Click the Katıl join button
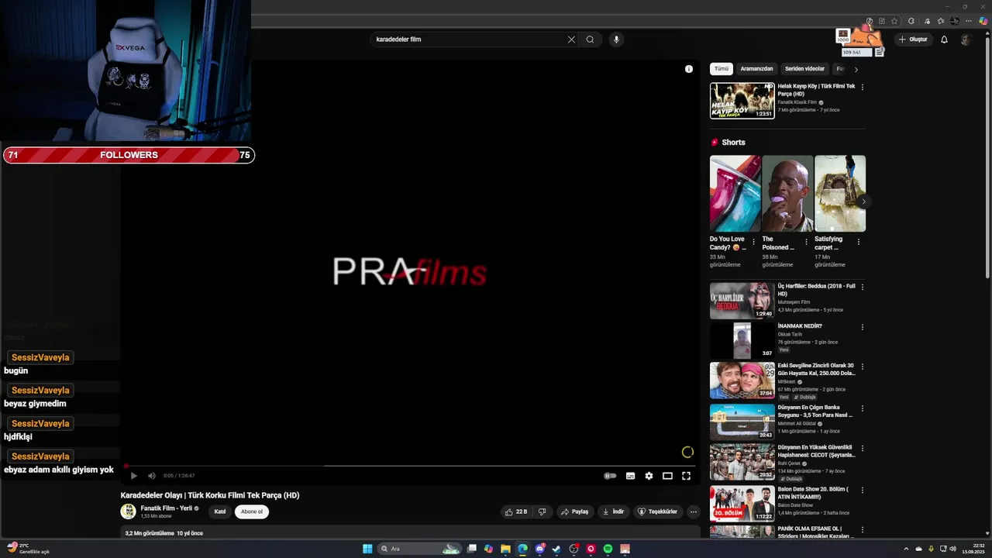The image size is (992, 558). pyautogui.click(x=220, y=511)
